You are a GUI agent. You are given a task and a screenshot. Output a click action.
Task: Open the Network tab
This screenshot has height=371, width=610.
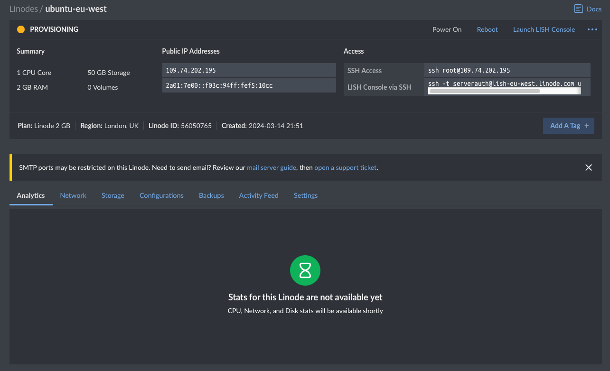[x=73, y=195]
